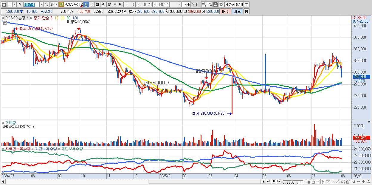Toggle the 평 button beside 매도
Screen dimensions: 372x185
pyautogui.click(x=246, y=11)
